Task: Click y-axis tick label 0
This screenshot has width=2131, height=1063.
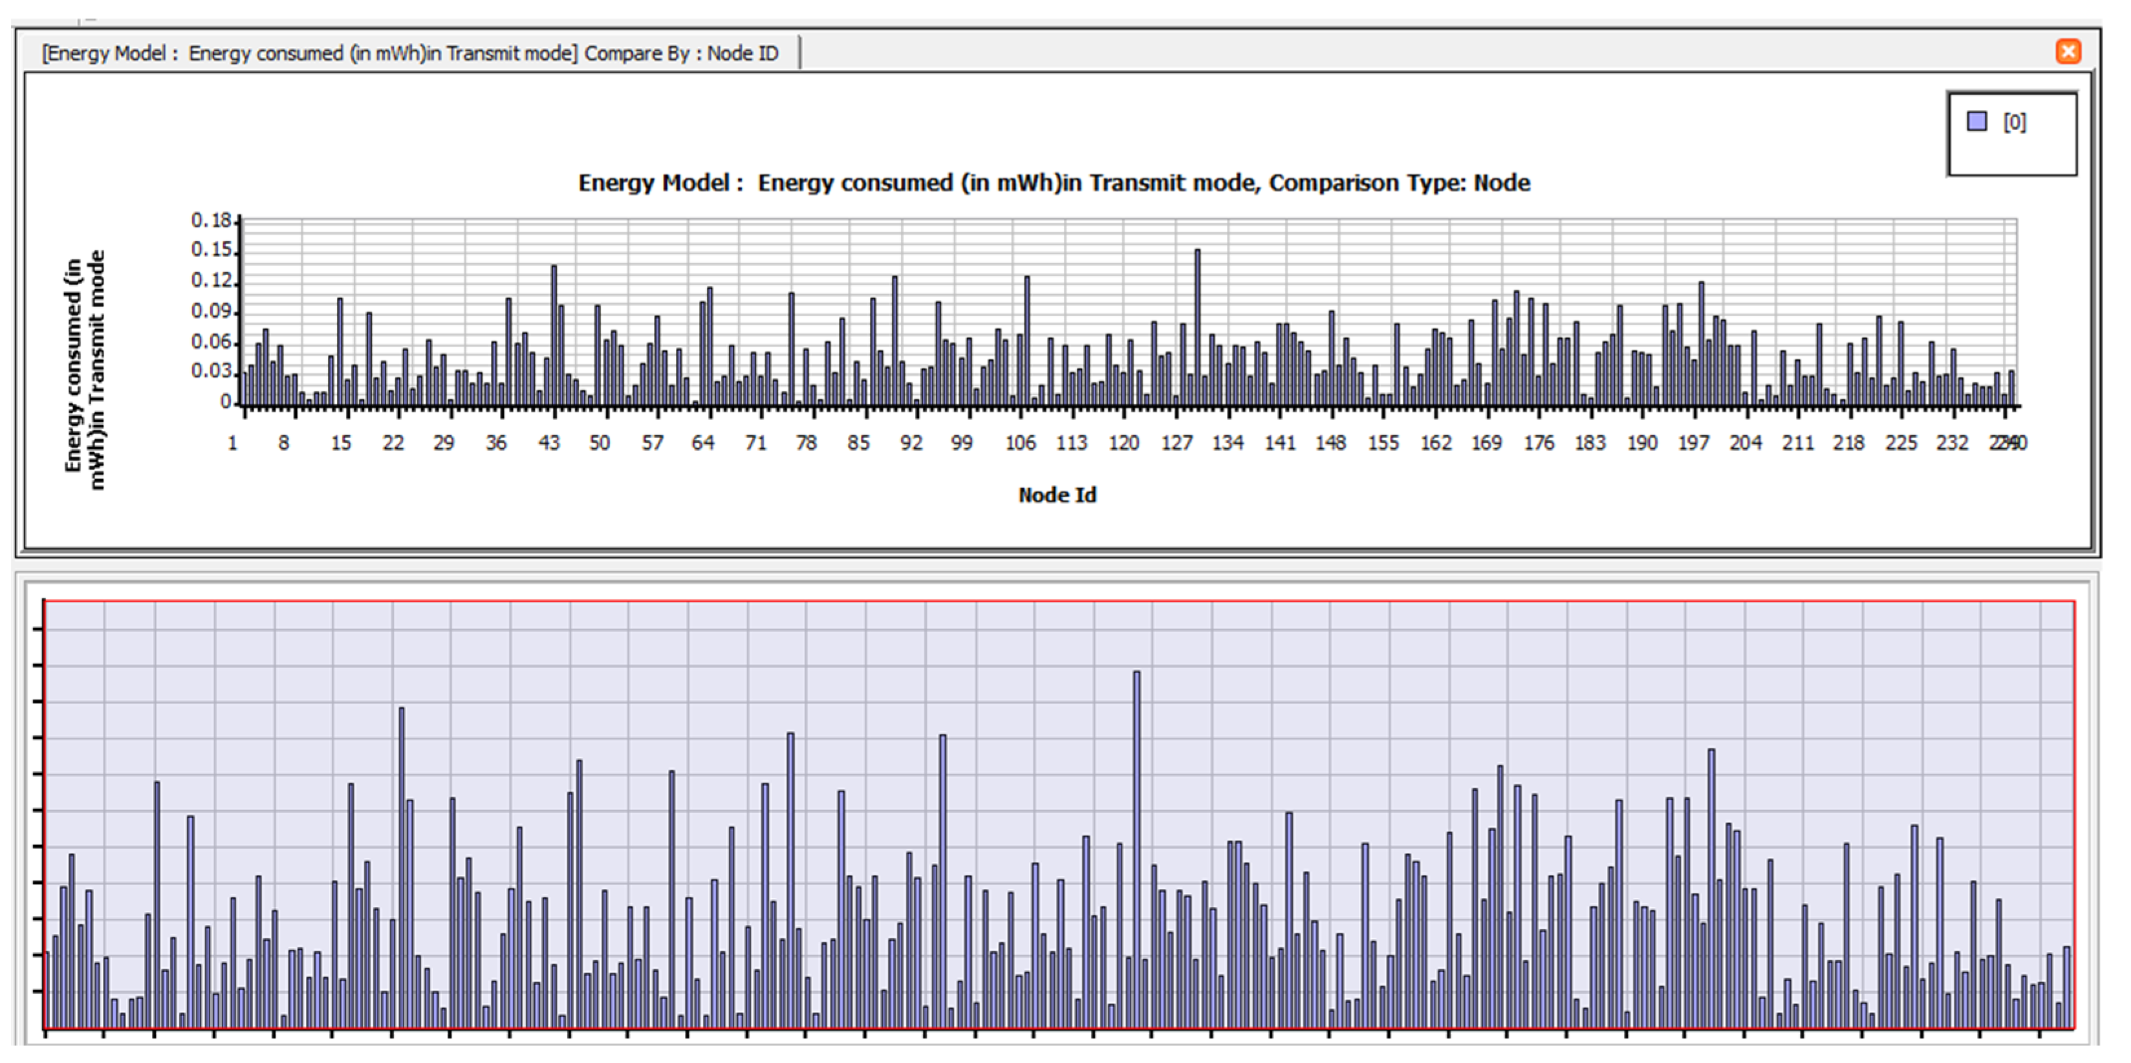Action: [x=225, y=402]
